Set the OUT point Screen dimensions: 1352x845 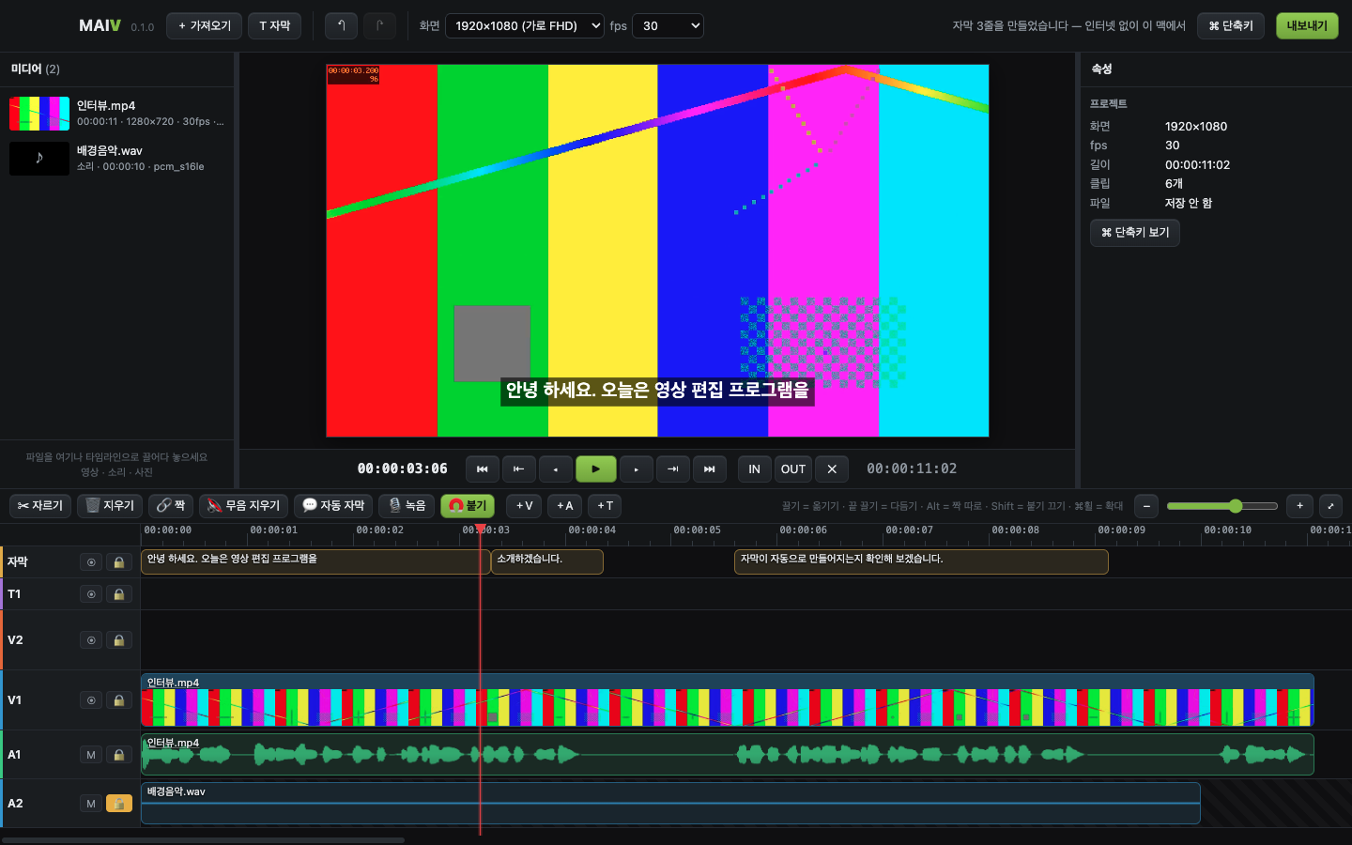[793, 469]
